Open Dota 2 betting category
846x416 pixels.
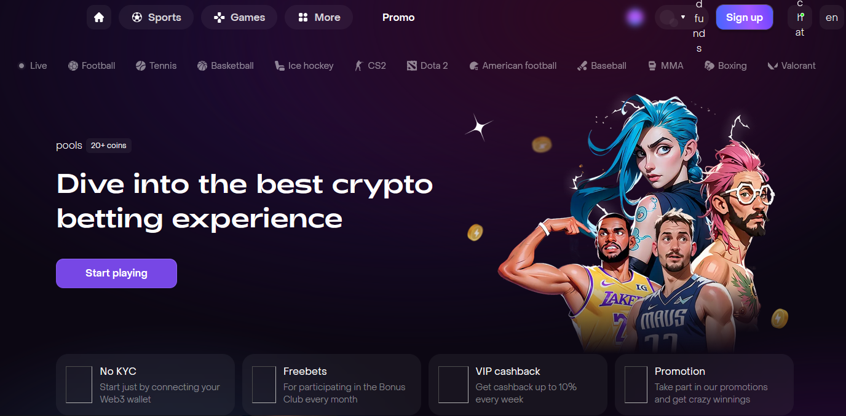coord(427,66)
